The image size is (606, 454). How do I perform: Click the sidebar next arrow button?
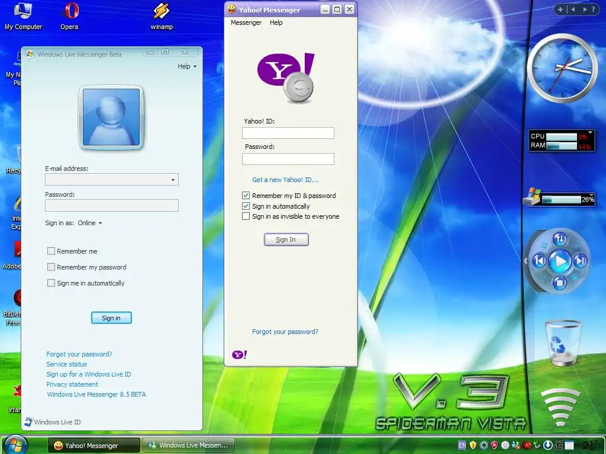585,9
